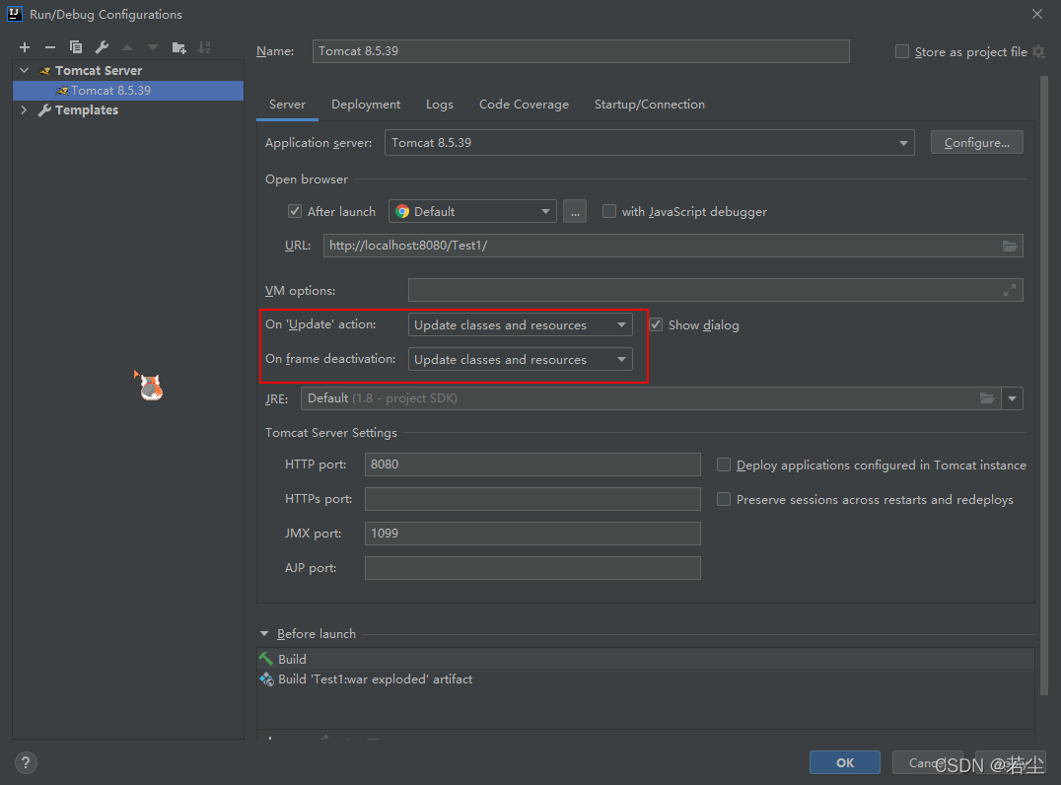Collapse the Tomcat Server tree node
The image size is (1061, 785).
(x=25, y=70)
